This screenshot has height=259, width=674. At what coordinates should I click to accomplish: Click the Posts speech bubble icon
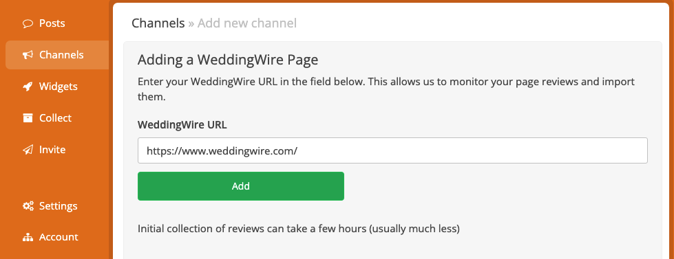click(x=28, y=23)
